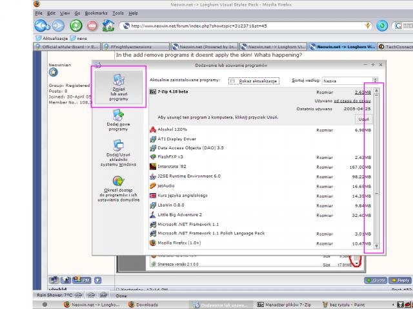
Task: Click the Go button beside address bar
Action: pyautogui.click(x=382, y=26)
